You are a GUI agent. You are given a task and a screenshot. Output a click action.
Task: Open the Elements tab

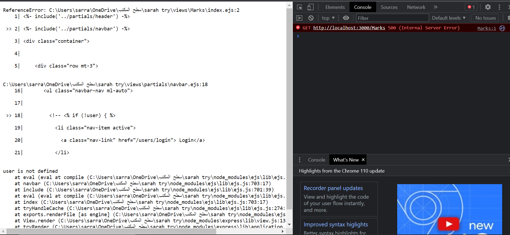click(x=335, y=7)
